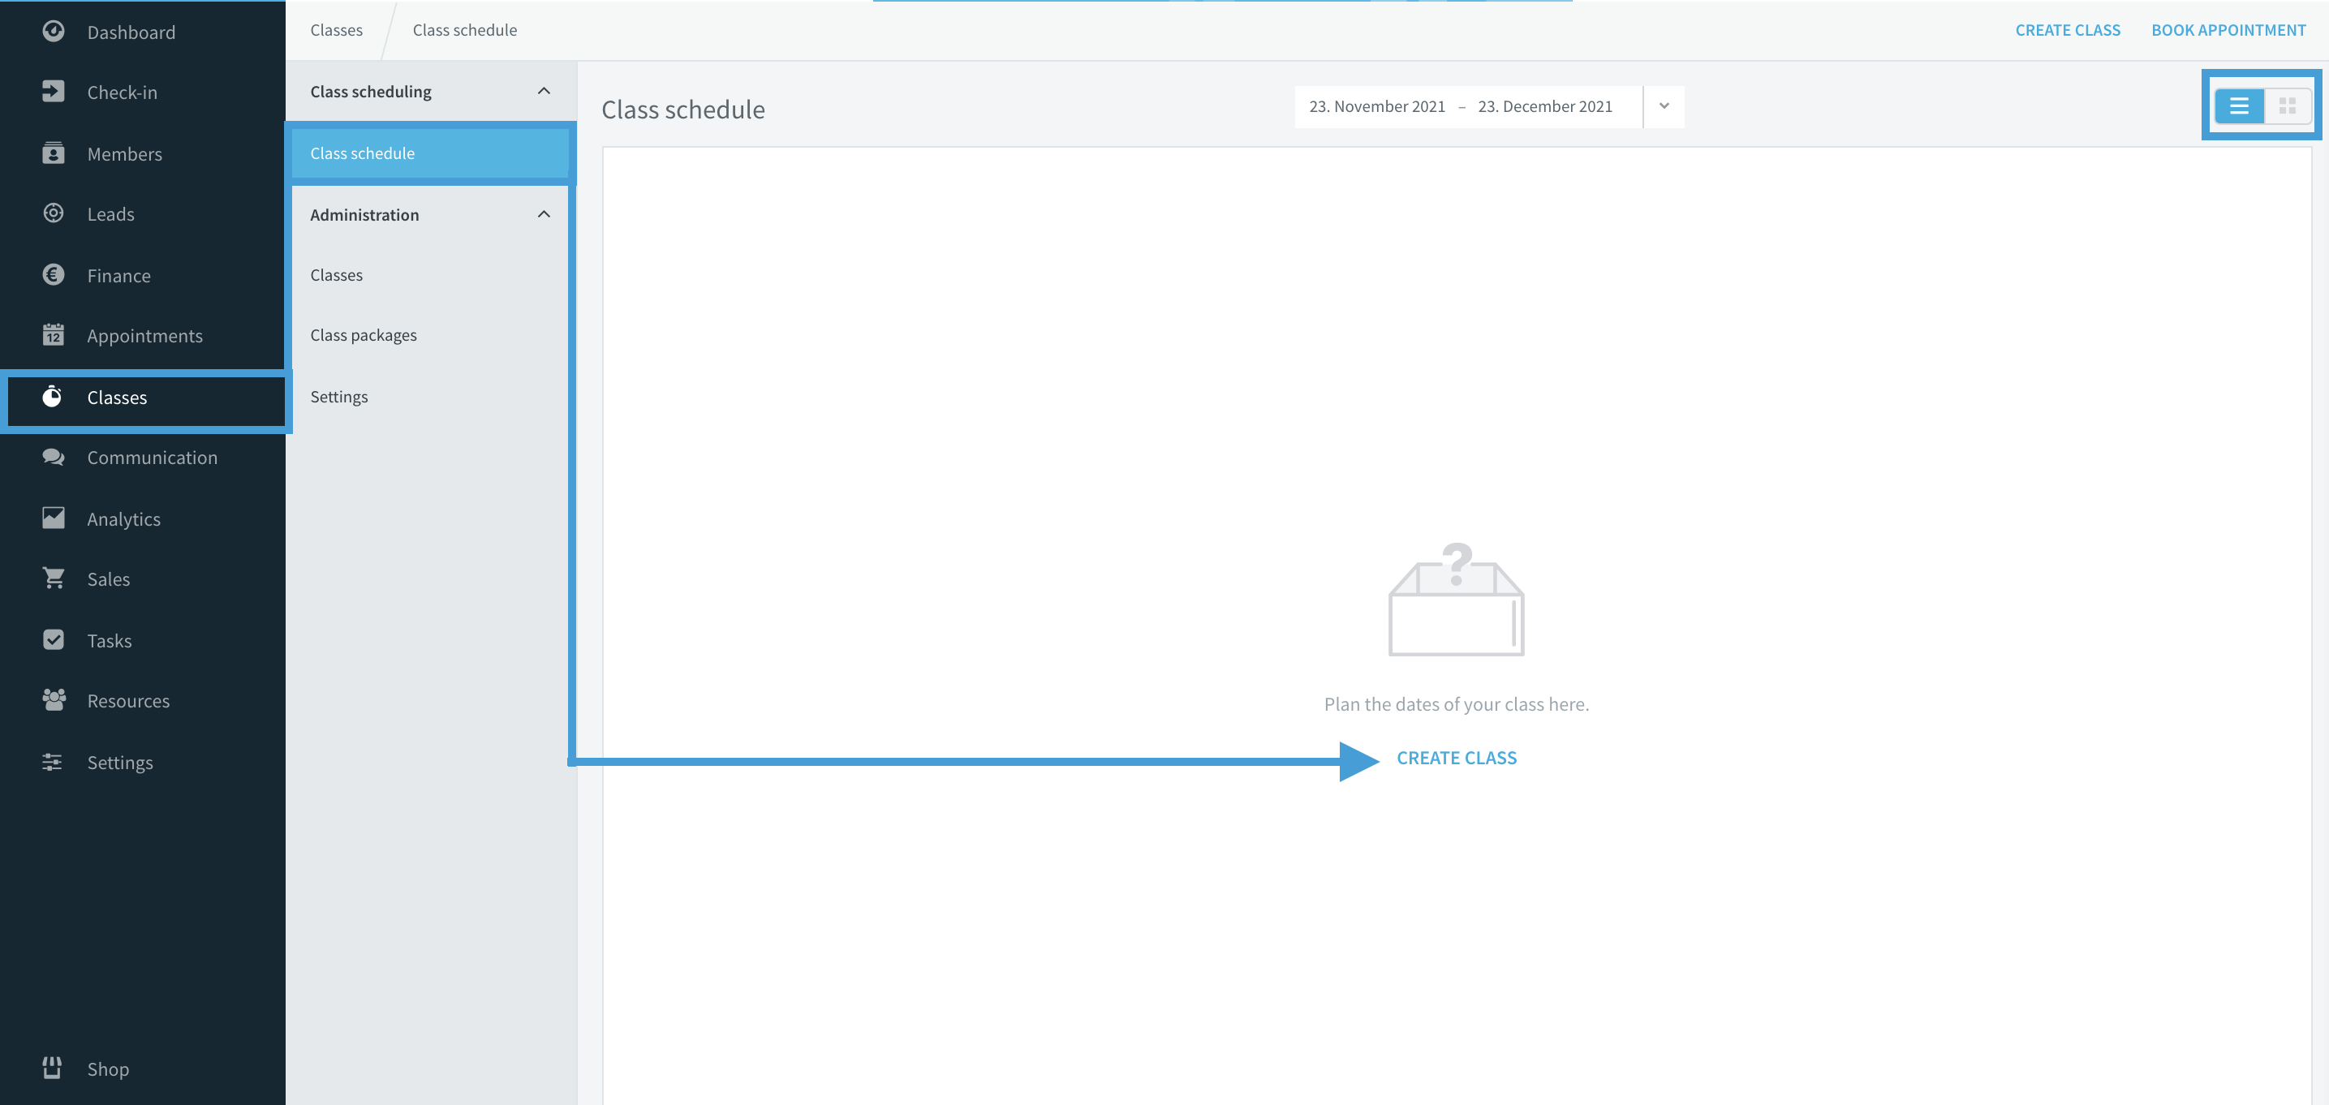This screenshot has height=1105, width=2329.
Task: Navigate to Leads
Action: point(110,214)
